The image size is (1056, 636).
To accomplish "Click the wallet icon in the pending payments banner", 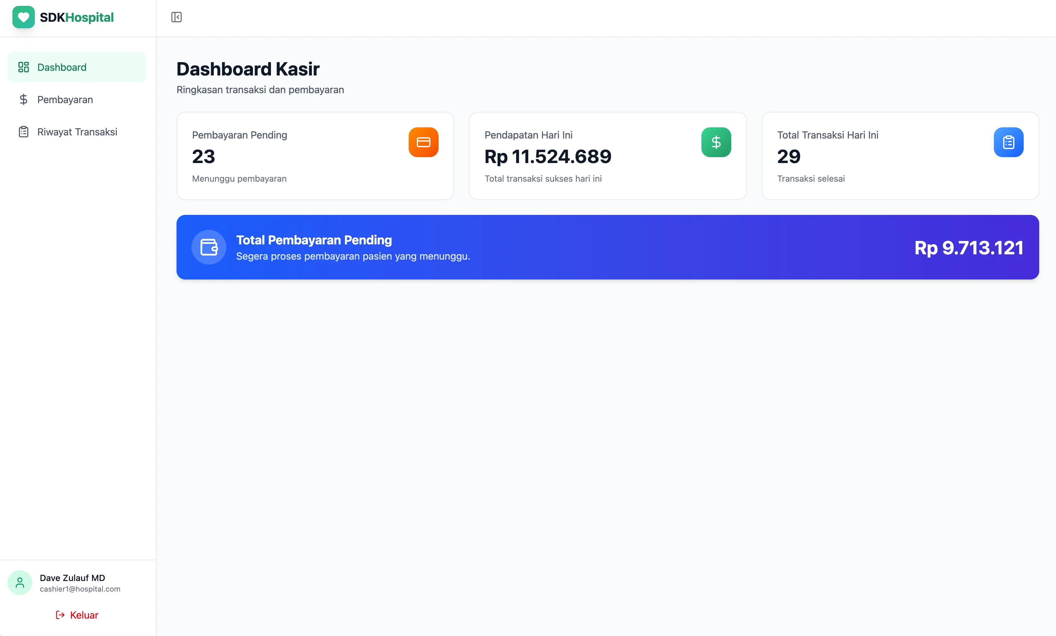I will (x=209, y=247).
